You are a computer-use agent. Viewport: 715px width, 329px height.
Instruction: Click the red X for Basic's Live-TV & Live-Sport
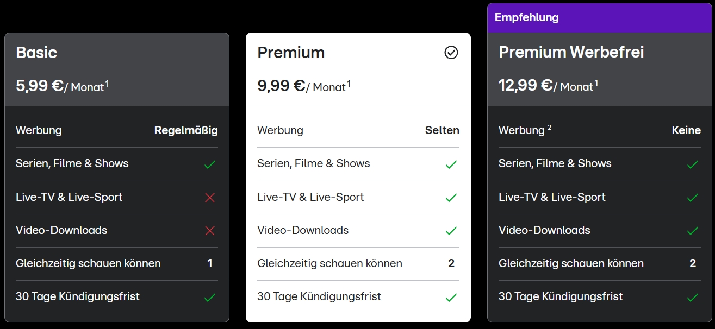pyautogui.click(x=210, y=197)
